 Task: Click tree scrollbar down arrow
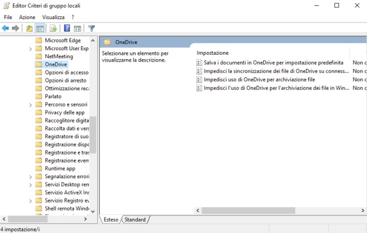[93, 212]
